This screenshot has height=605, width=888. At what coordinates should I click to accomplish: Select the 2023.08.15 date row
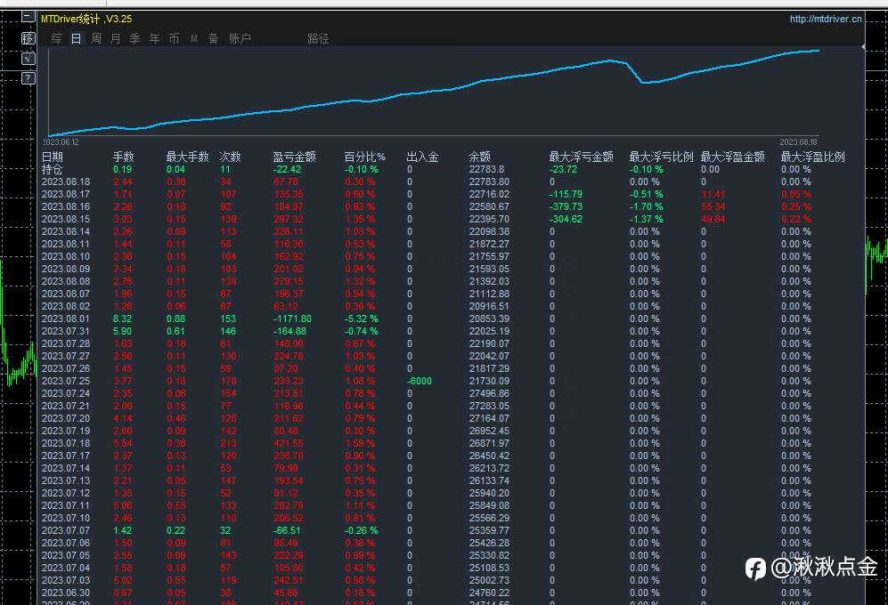pyautogui.click(x=66, y=219)
